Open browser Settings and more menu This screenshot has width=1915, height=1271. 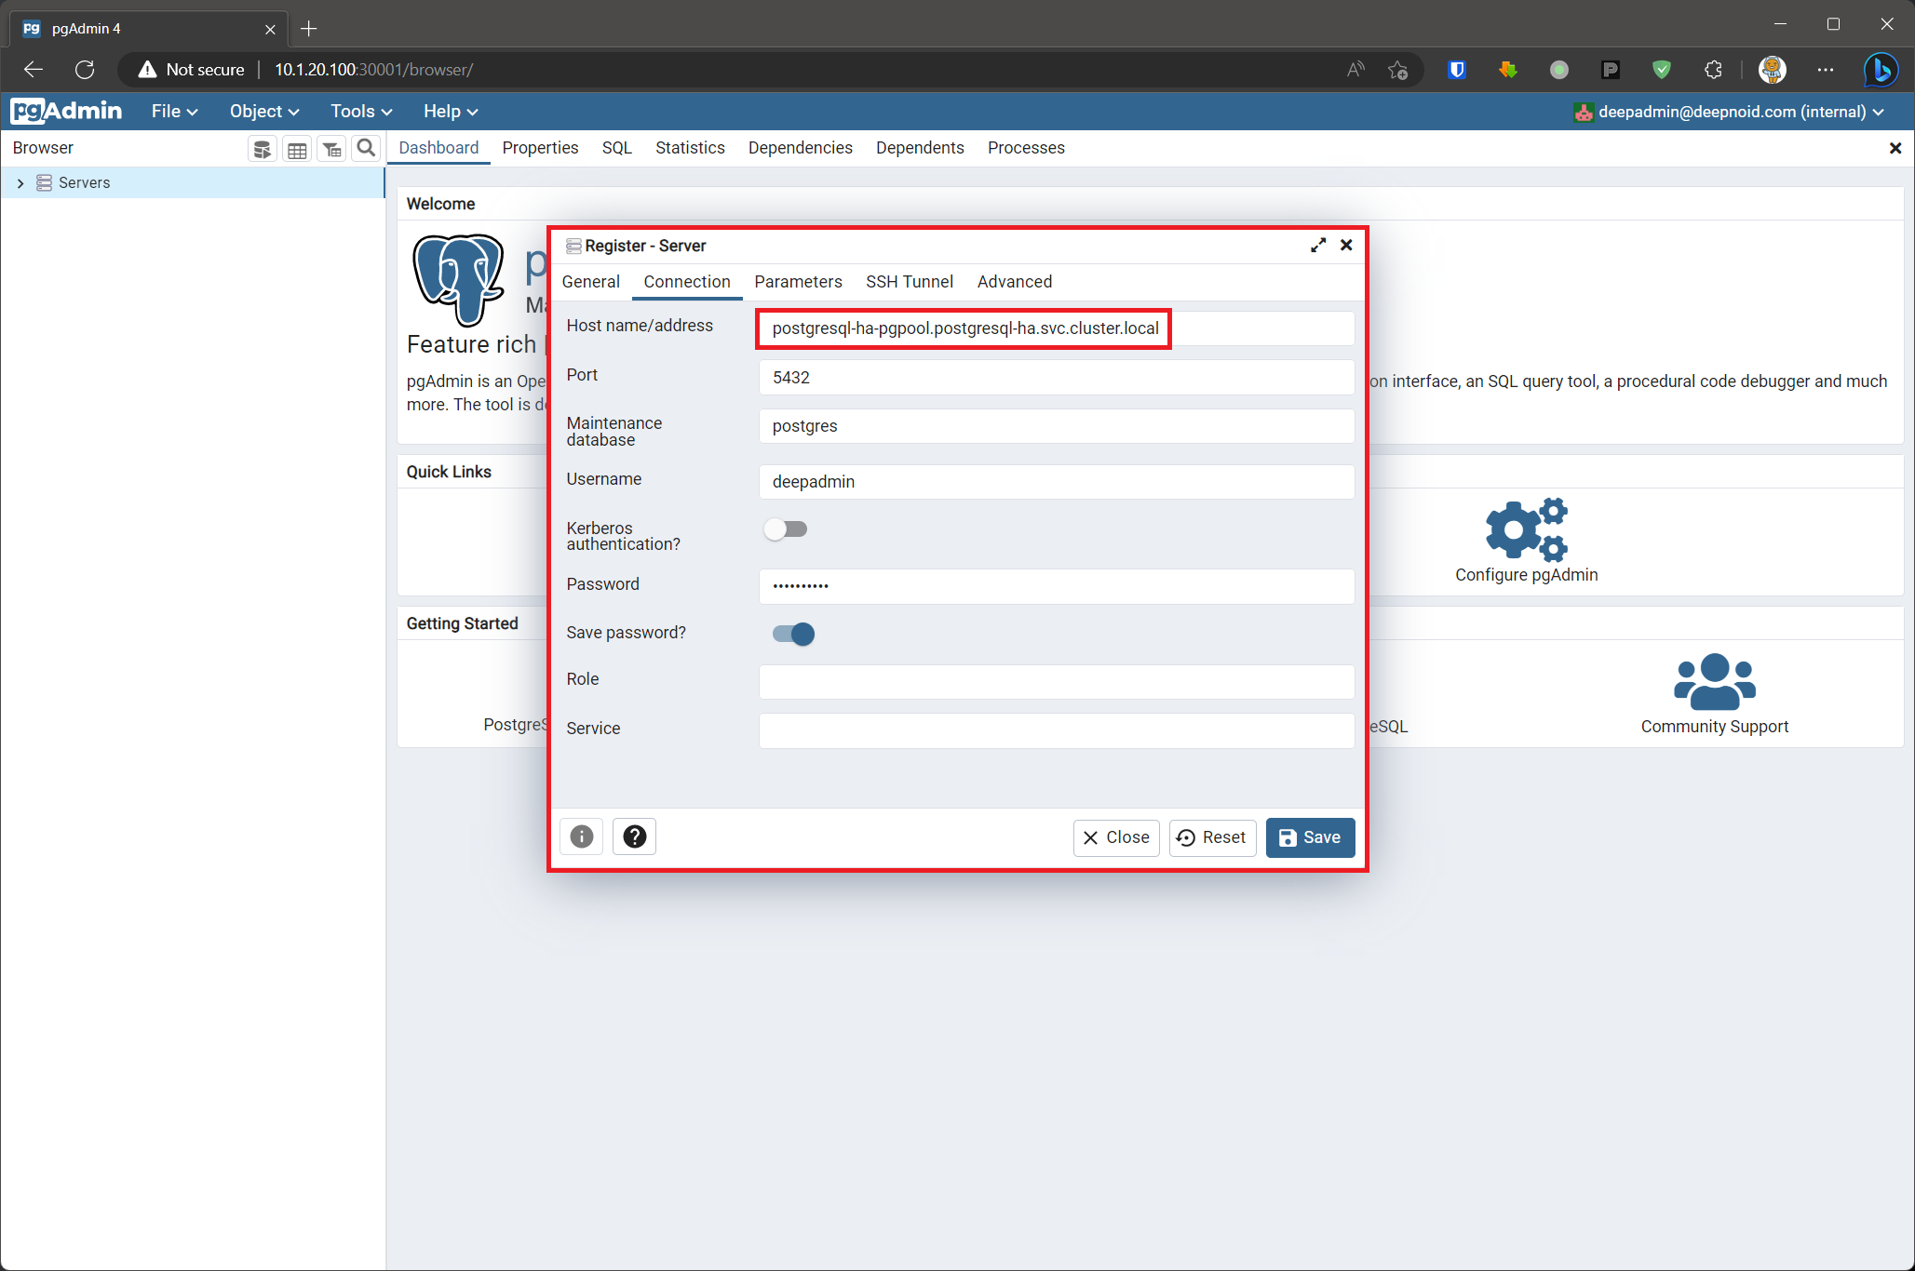pyautogui.click(x=1826, y=70)
